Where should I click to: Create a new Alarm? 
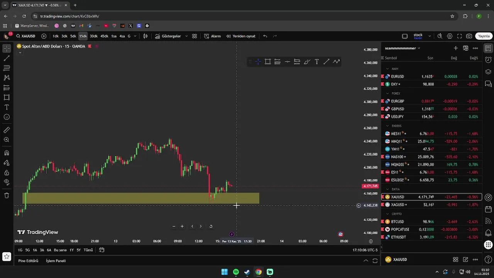(212, 36)
